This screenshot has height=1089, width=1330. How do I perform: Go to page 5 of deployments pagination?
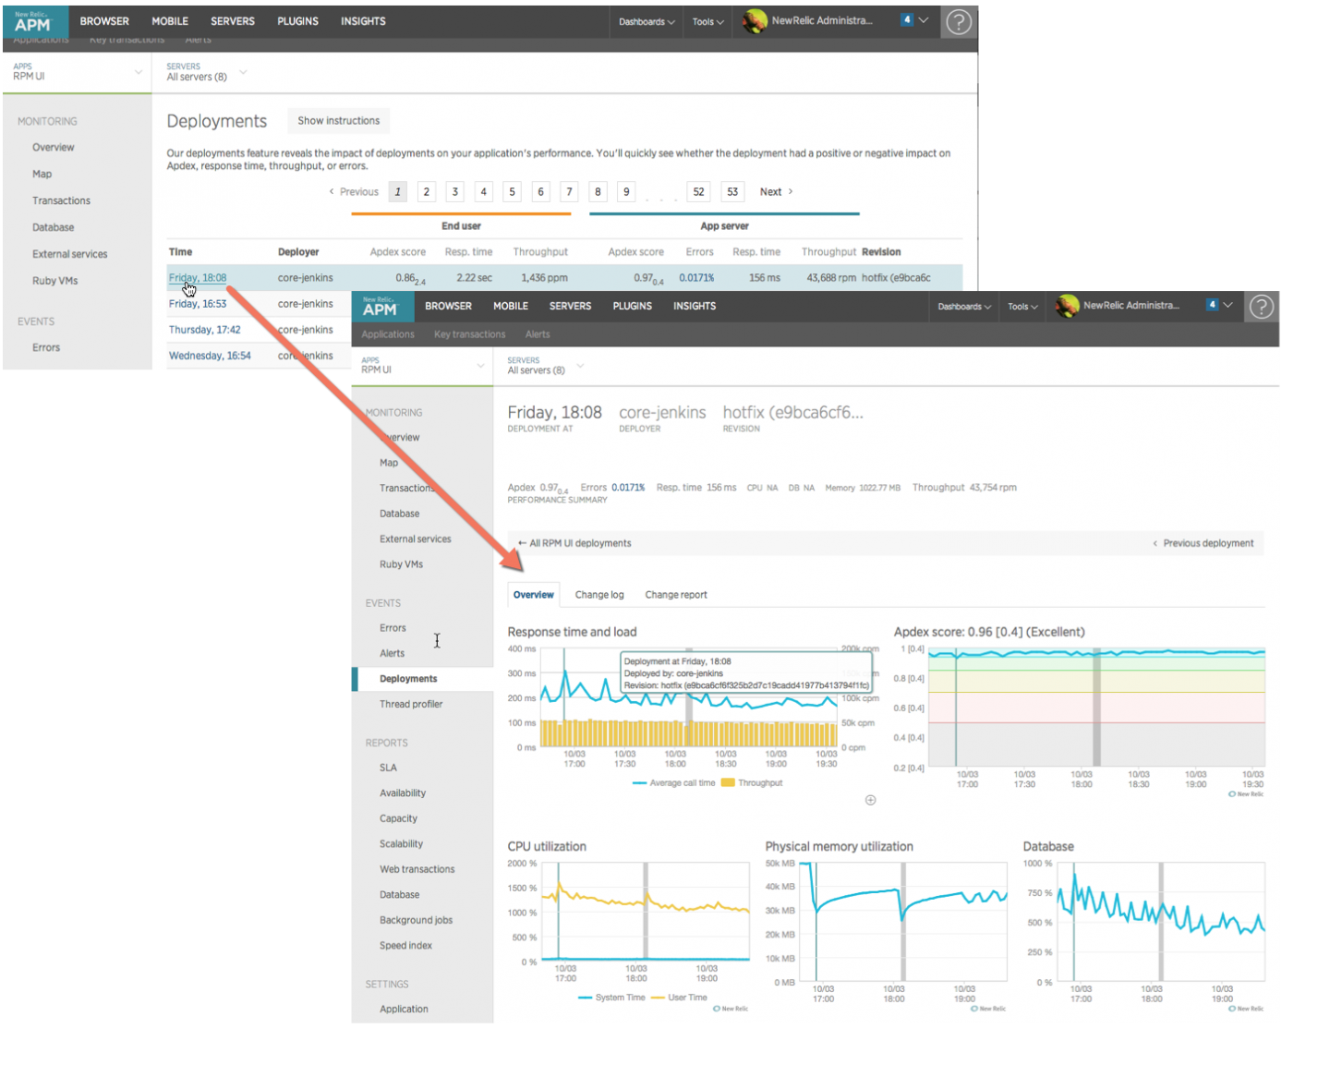coord(512,191)
